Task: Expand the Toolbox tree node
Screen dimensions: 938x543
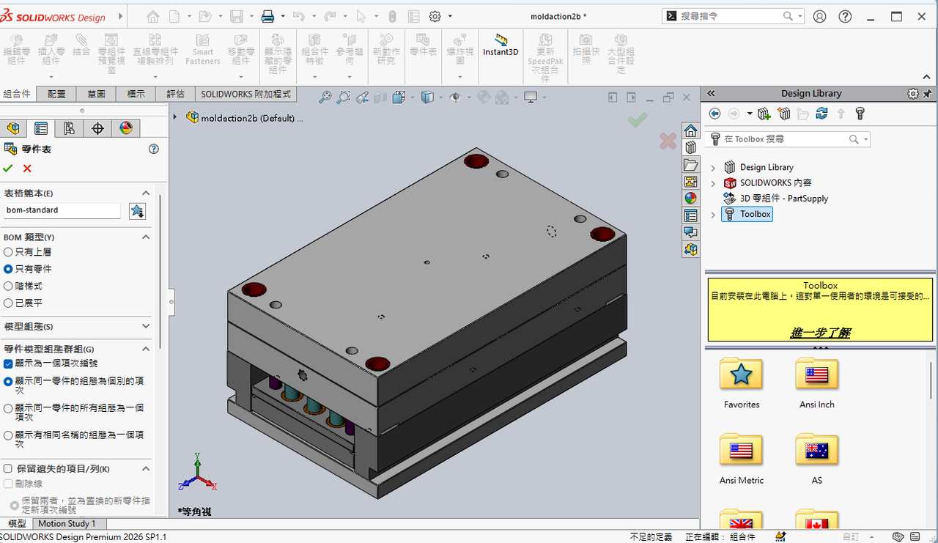Action: 713,215
